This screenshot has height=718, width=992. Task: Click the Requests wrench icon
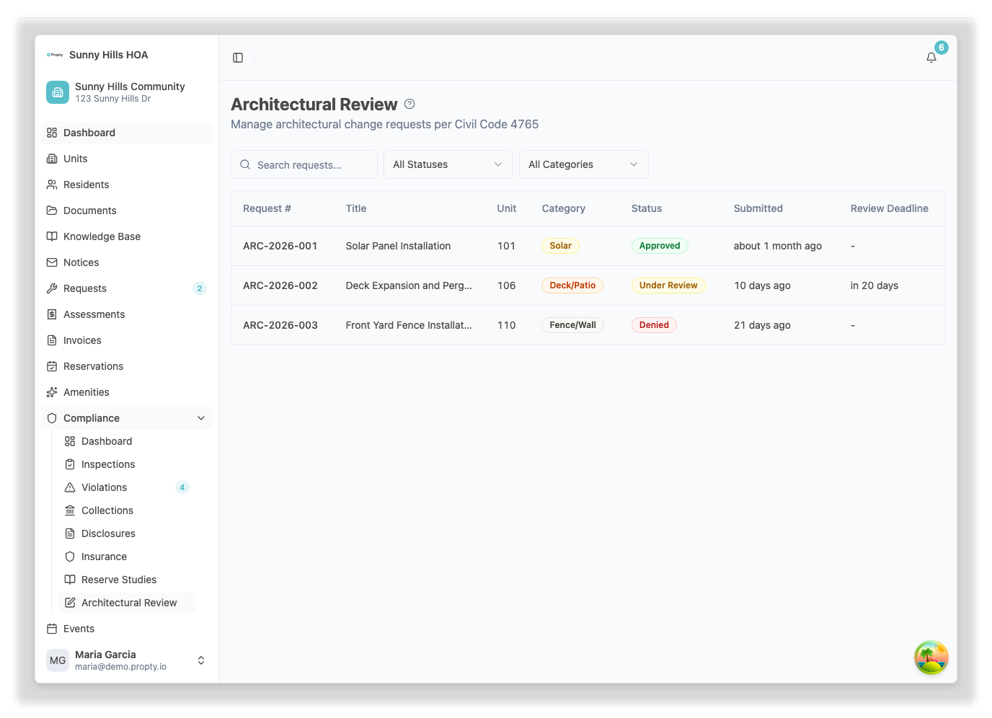(x=52, y=288)
